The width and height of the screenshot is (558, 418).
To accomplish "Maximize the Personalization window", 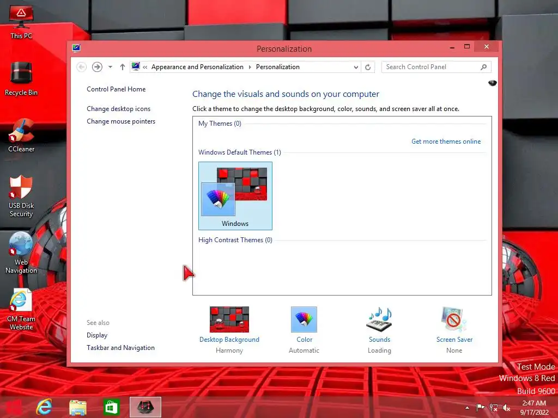I will 467,47.
